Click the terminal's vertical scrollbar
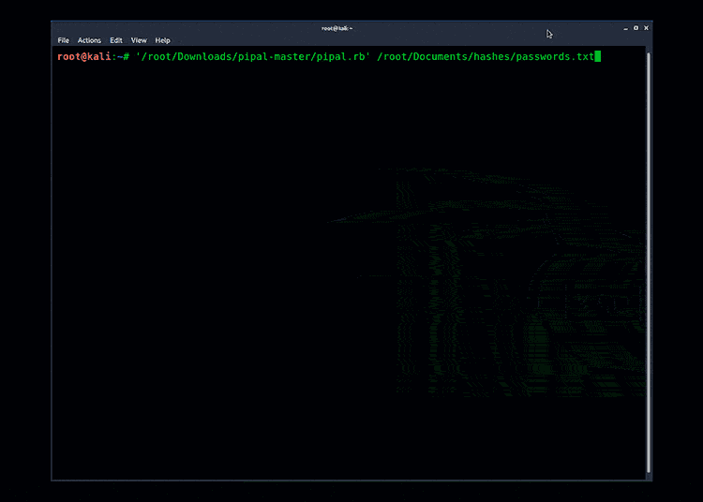 (648, 262)
